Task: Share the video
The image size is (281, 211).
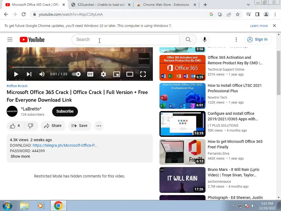Action: tap(53, 126)
